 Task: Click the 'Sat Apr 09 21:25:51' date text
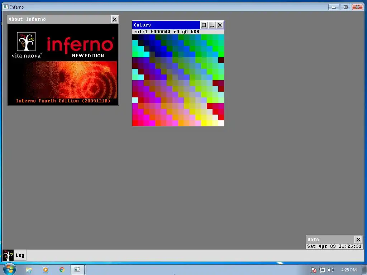[x=334, y=246]
